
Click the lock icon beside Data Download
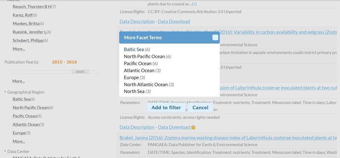point(193,128)
